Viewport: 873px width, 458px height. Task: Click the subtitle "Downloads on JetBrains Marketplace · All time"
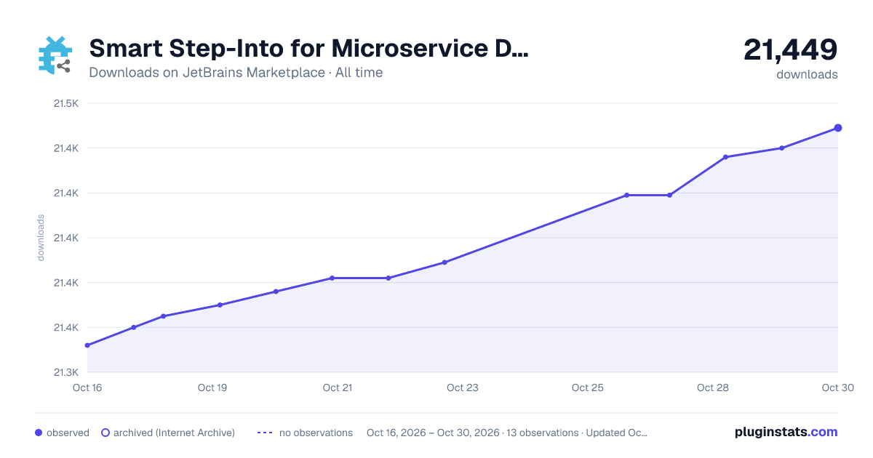tap(236, 73)
